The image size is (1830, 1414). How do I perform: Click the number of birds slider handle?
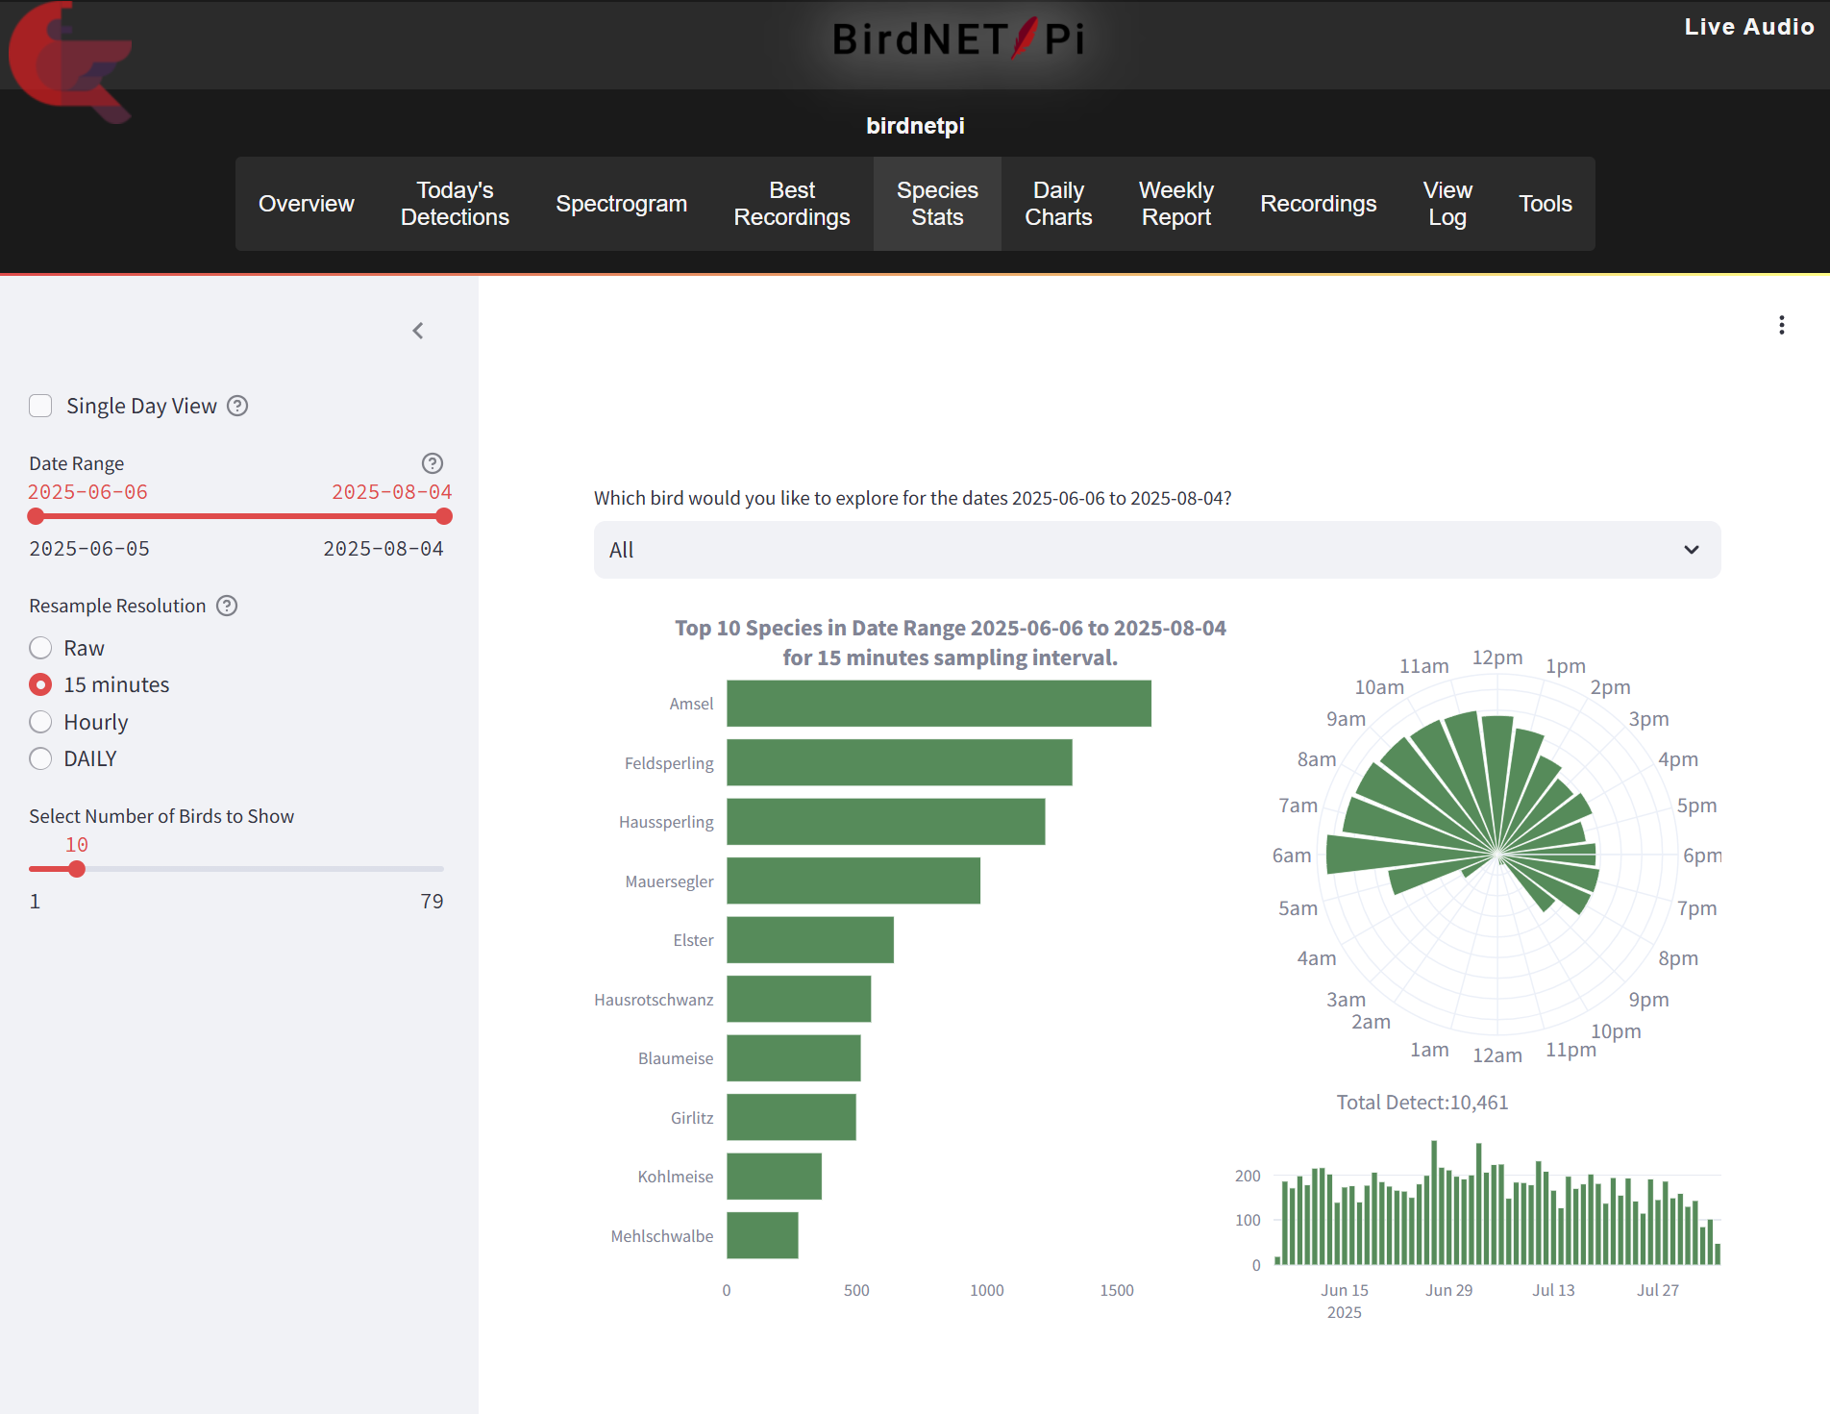point(77,869)
